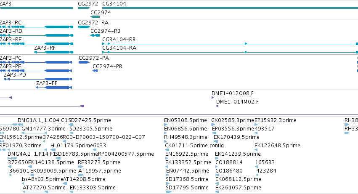Open AT14208.5prime EST

(x=65, y=183)
